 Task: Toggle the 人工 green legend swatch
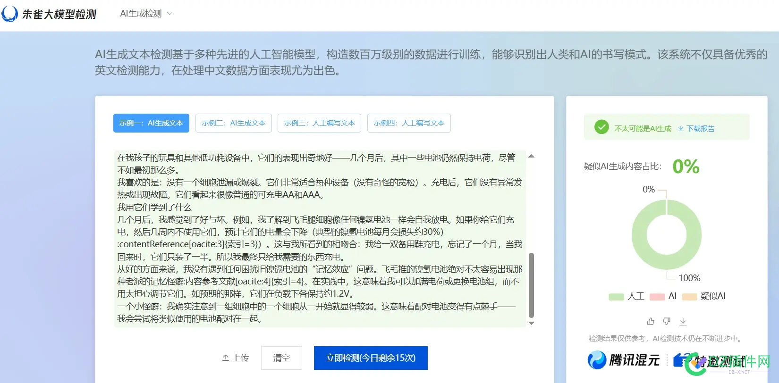point(616,297)
